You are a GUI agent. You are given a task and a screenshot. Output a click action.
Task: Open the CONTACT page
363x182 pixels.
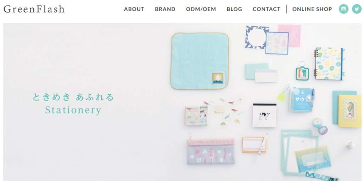pyautogui.click(x=267, y=9)
